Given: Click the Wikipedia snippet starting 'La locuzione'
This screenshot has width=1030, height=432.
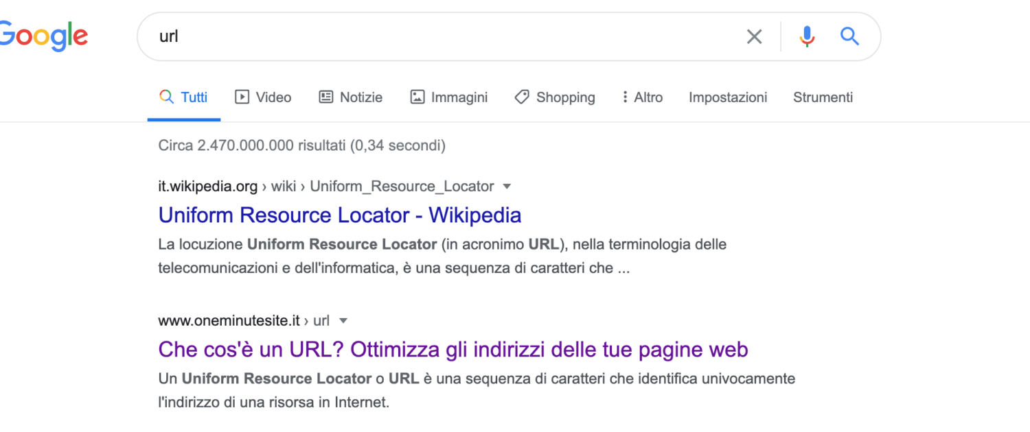Looking at the screenshot, I should point(442,256).
